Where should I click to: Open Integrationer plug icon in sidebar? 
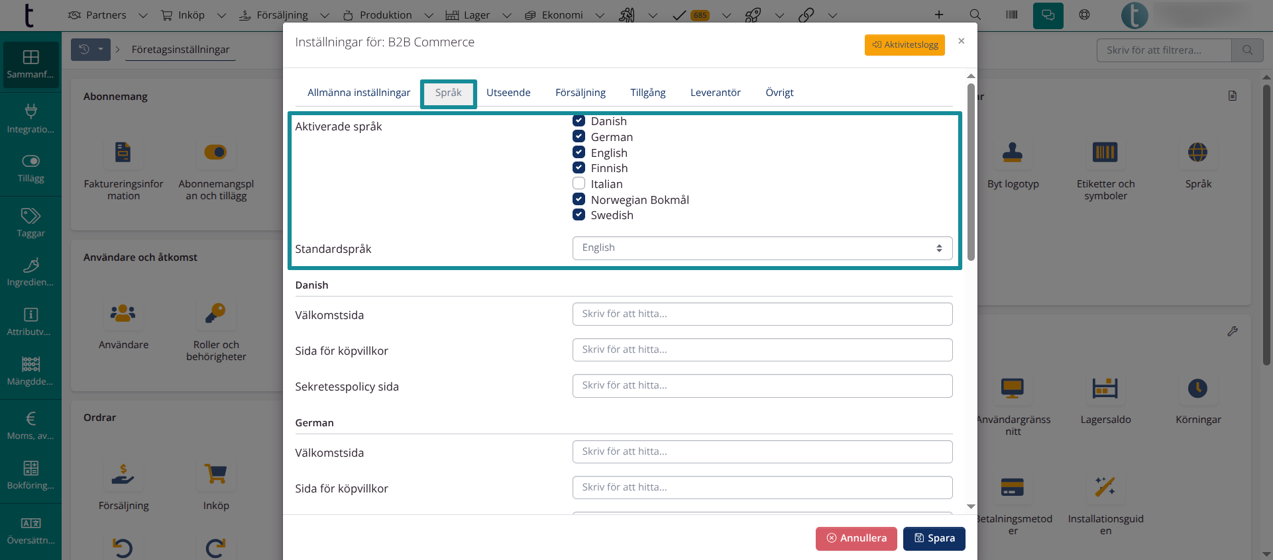[30, 118]
